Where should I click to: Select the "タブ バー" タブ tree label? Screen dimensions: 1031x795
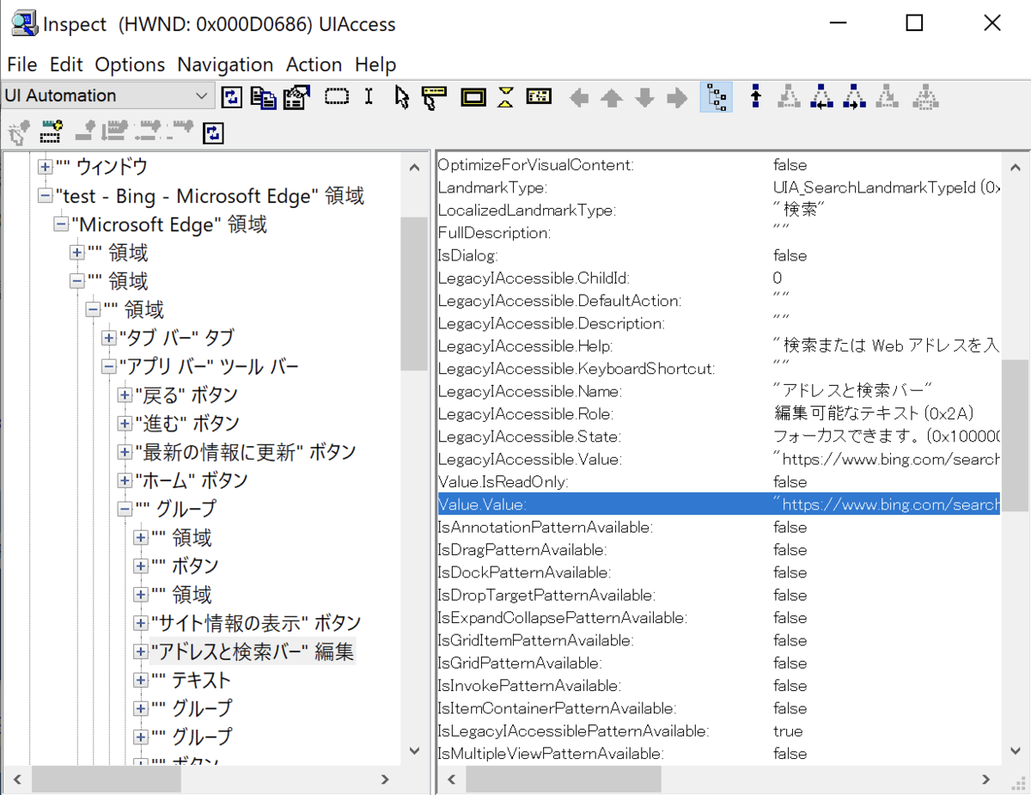177,338
